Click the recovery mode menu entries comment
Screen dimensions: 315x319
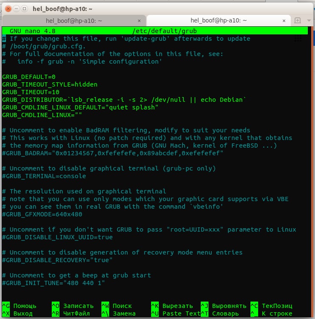(122, 252)
